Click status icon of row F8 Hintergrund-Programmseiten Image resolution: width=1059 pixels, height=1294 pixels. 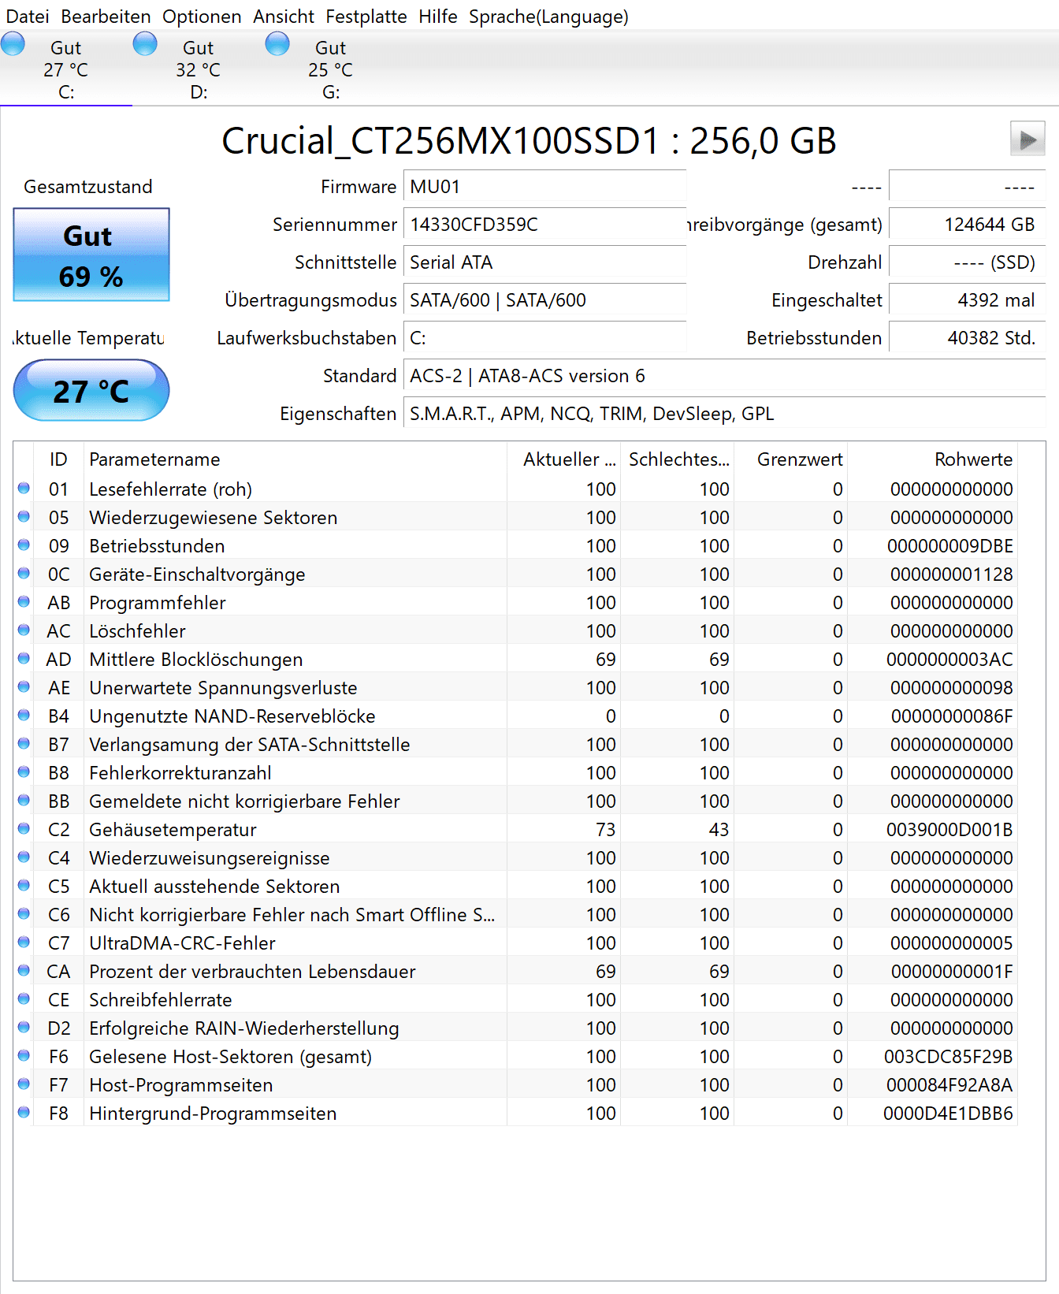tap(24, 1113)
